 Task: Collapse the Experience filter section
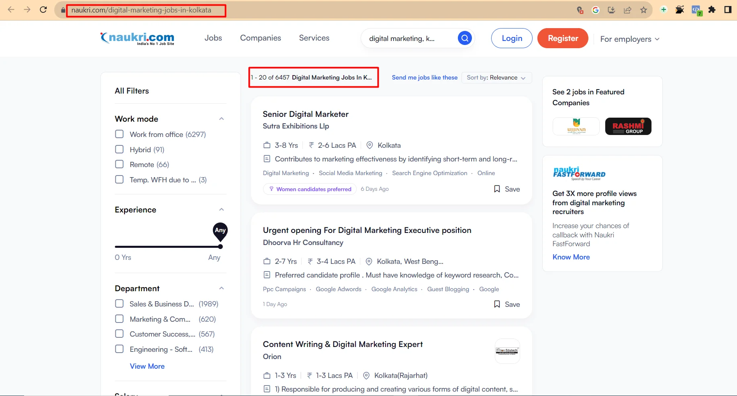coord(221,210)
